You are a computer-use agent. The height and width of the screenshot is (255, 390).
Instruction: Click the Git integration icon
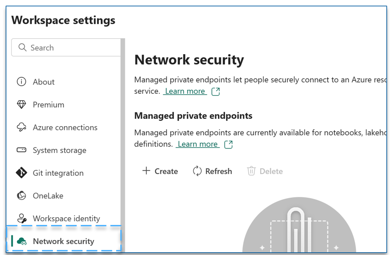click(21, 173)
